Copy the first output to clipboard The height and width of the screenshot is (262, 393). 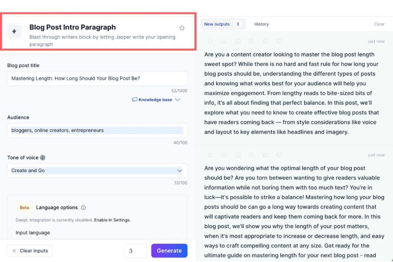click(238, 41)
